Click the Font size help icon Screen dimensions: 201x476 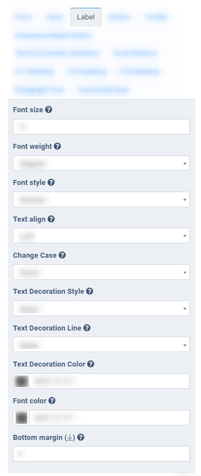[48, 109]
